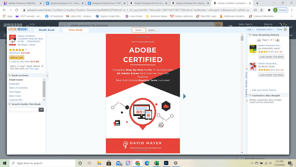Image resolution: width=296 pixels, height=167 pixels.
Task: Click the browser address bar URL
Action: coord(139,10)
